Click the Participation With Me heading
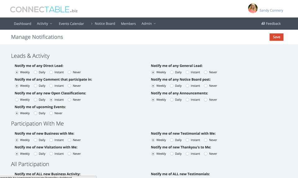Screen dimensions: 298x178 tap(37, 124)
